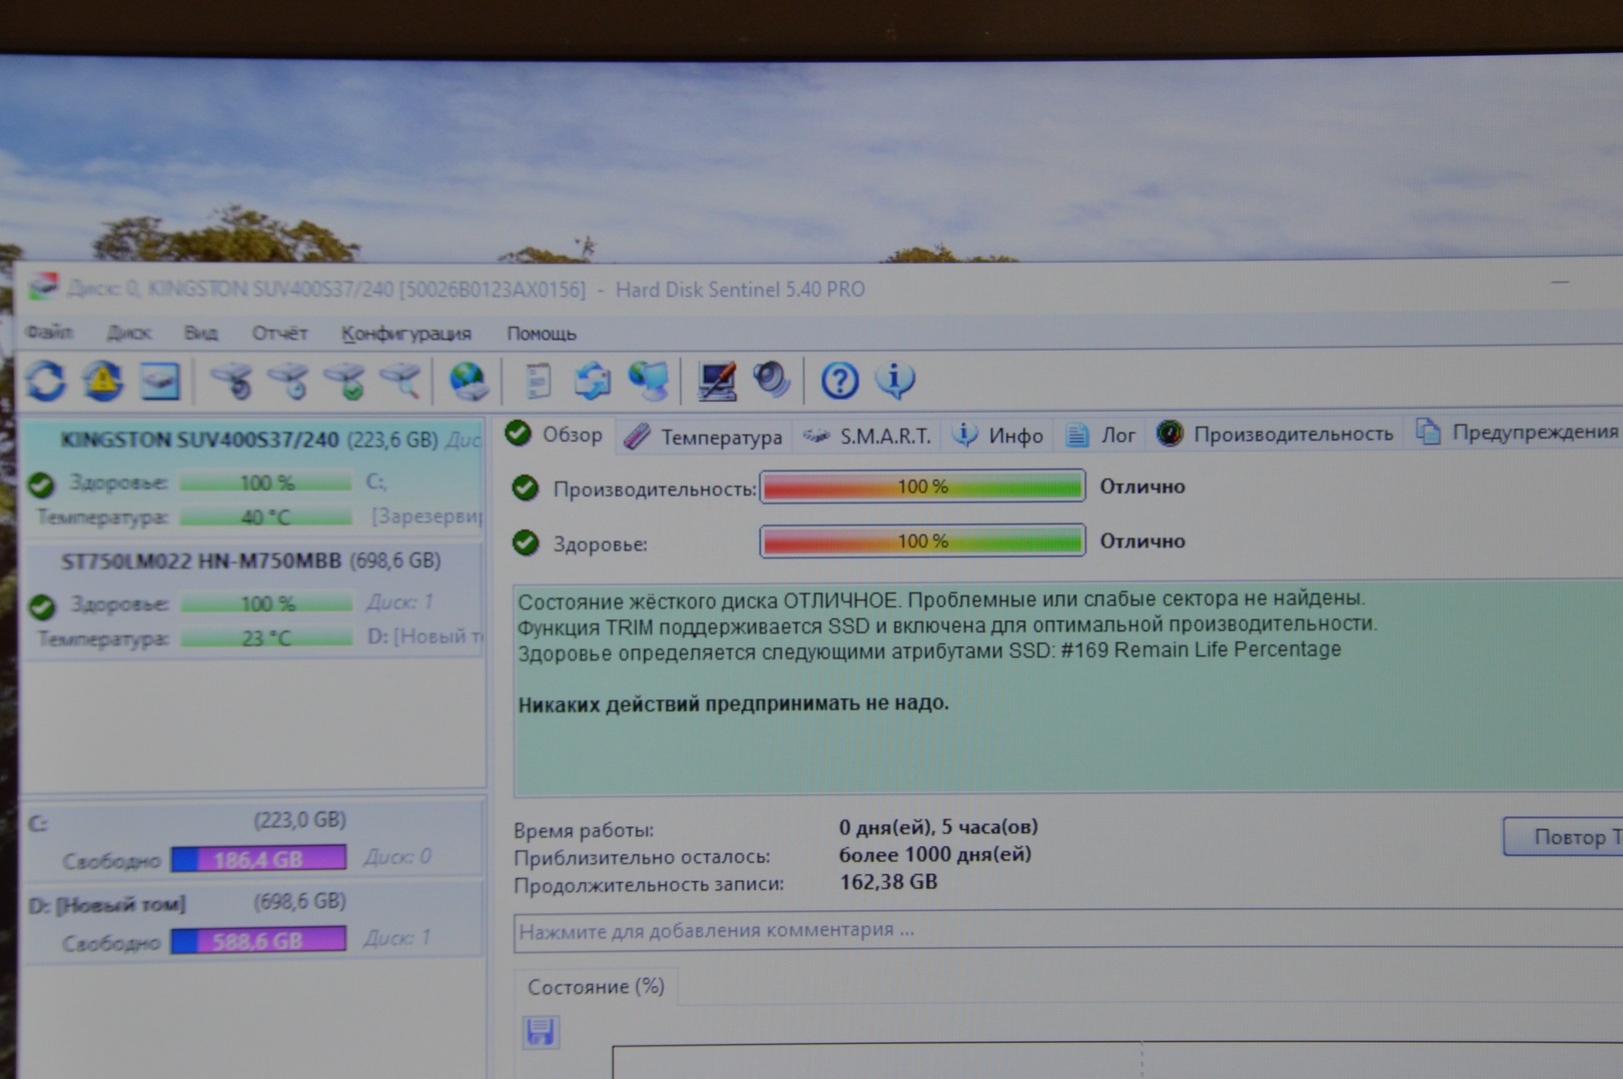Click the monitor with screwdriver configuration icon
The width and height of the screenshot is (1623, 1079).
pyautogui.click(x=716, y=381)
